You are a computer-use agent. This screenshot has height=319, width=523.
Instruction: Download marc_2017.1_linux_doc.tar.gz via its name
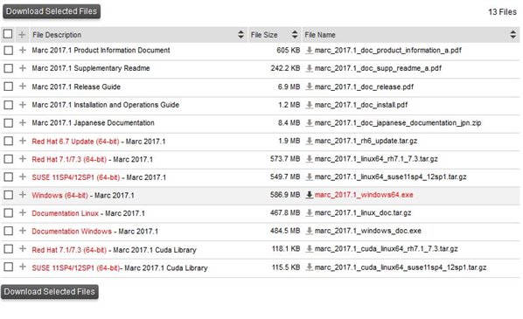pos(363,213)
